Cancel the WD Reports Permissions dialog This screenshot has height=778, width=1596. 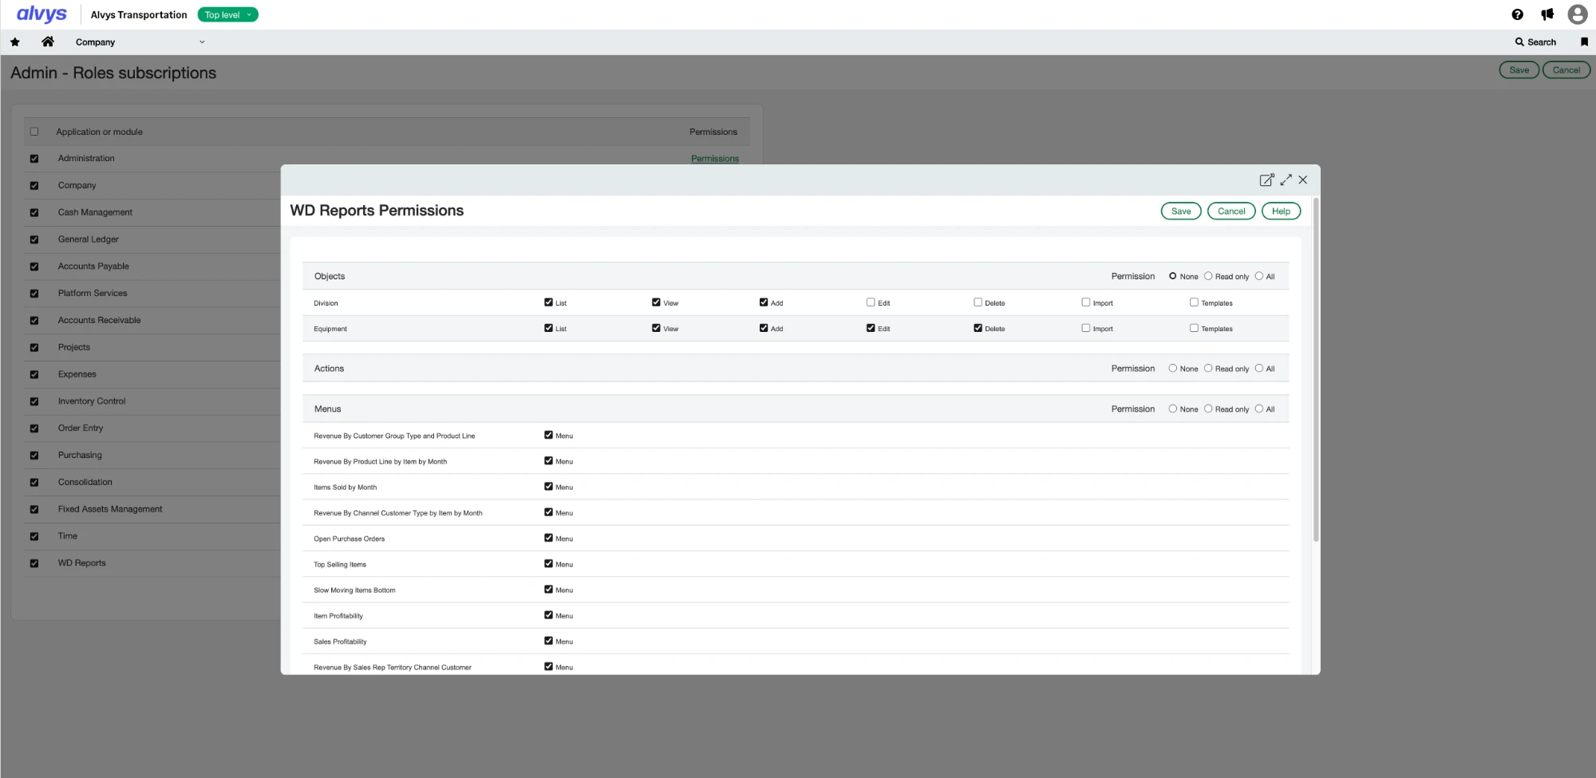1231,211
